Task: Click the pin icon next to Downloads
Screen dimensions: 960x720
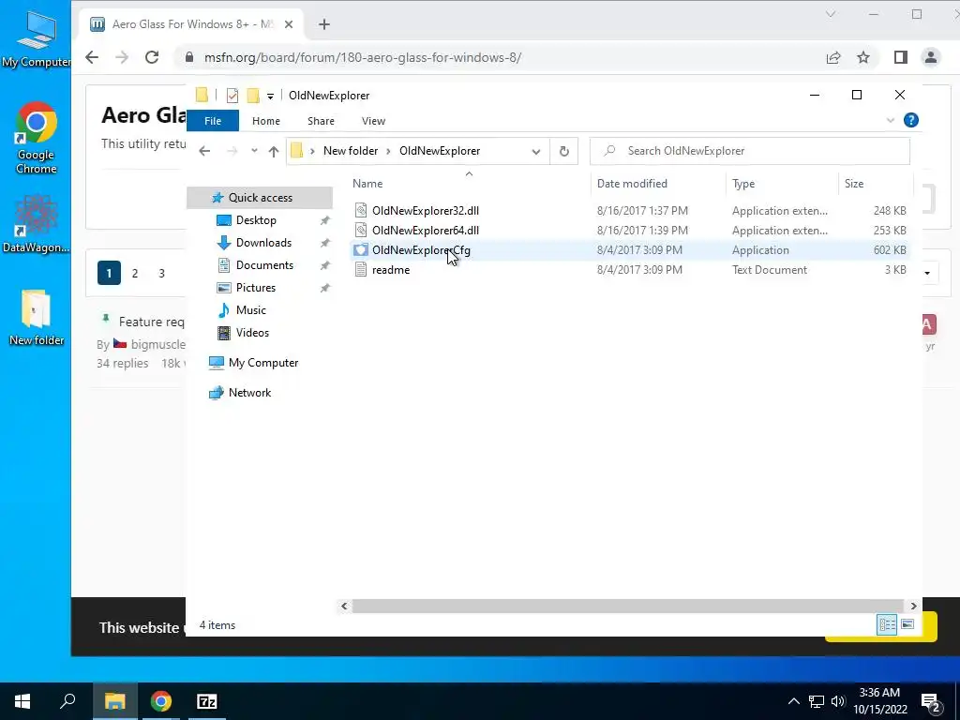Action: click(325, 243)
